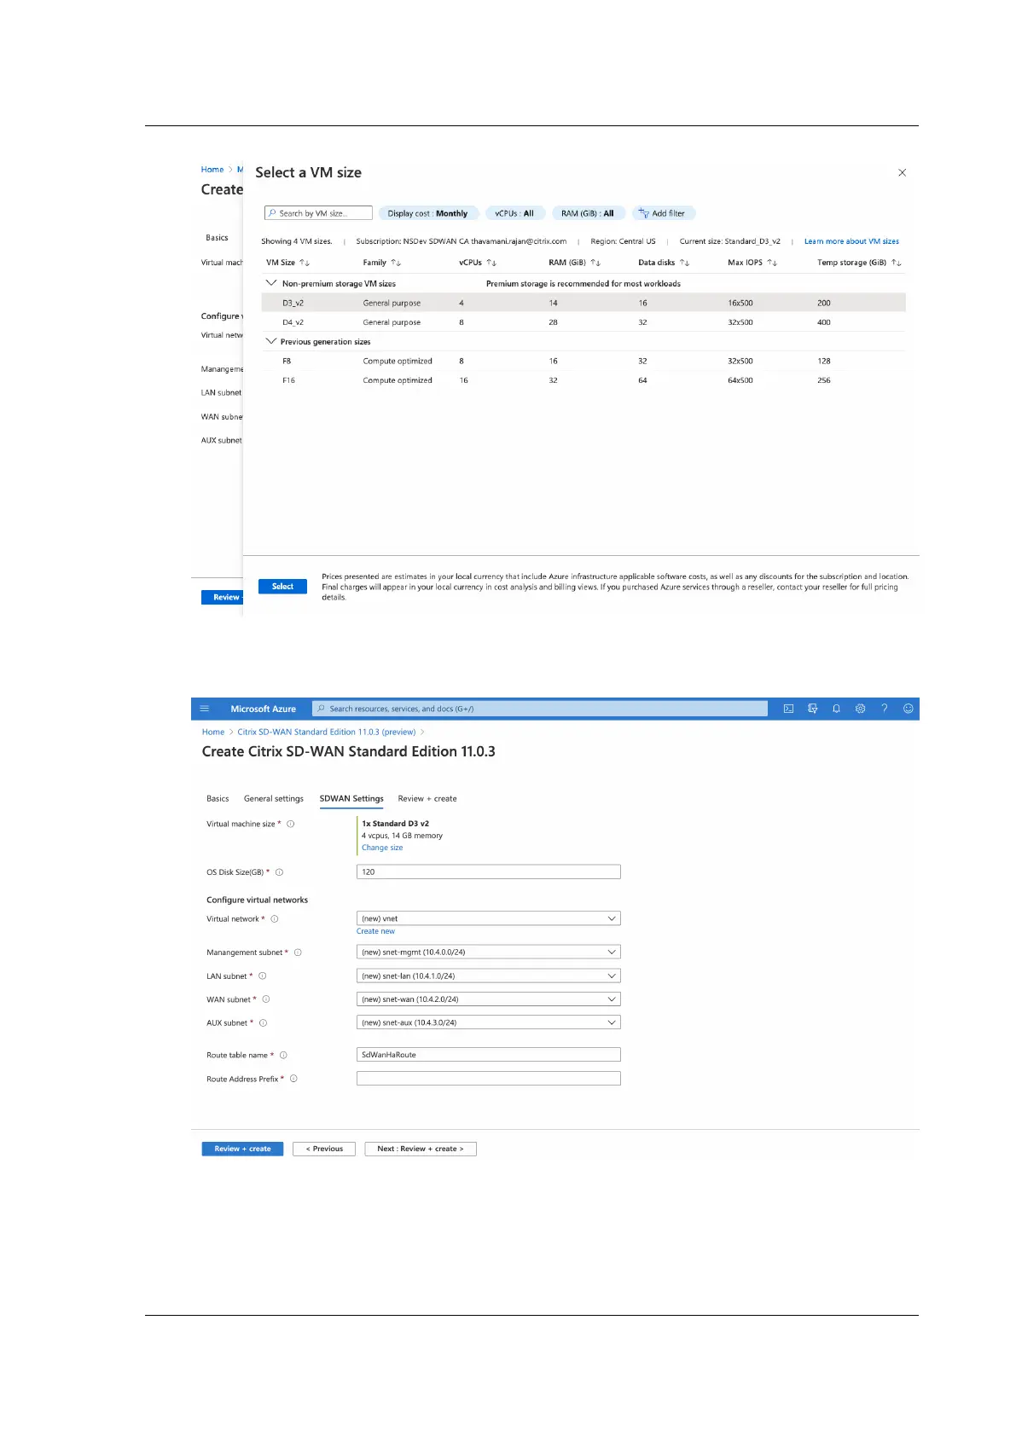Click Home breadcrumb beside Citrix SD-WAN link
The height and width of the screenshot is (1436, 1016).
coord(213,732)
